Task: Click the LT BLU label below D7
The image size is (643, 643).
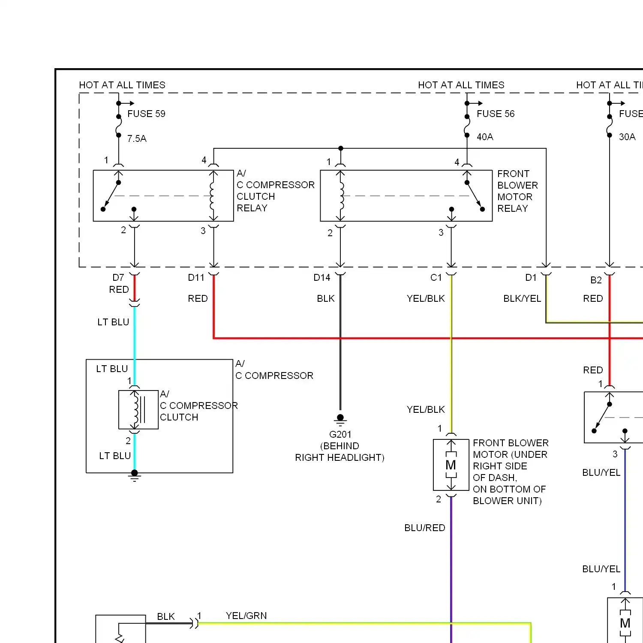Action: tap(113, 322)
